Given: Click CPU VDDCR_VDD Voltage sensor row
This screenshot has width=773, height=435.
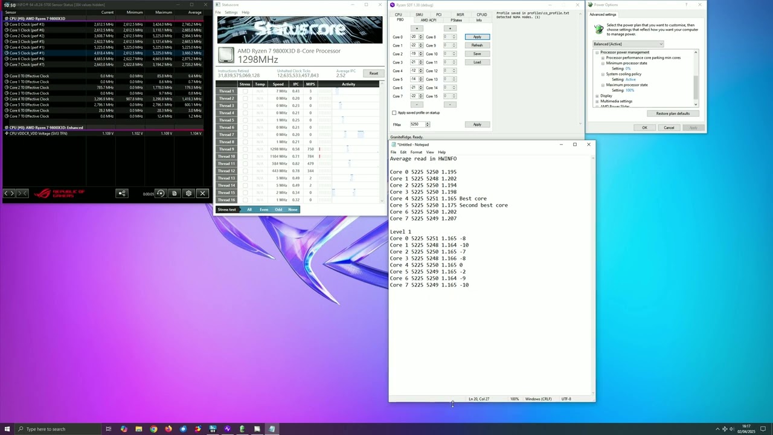Looking at the screenshot, I should (x=103, y=134).
